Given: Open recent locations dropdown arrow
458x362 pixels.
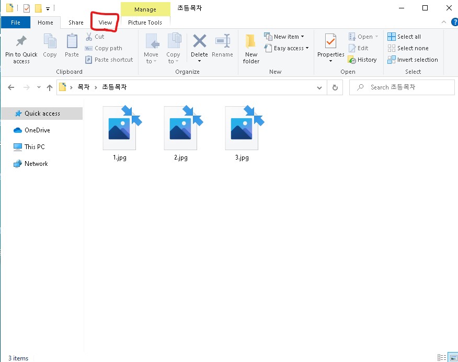Looking at the screenshot, I should coord(39,87).
